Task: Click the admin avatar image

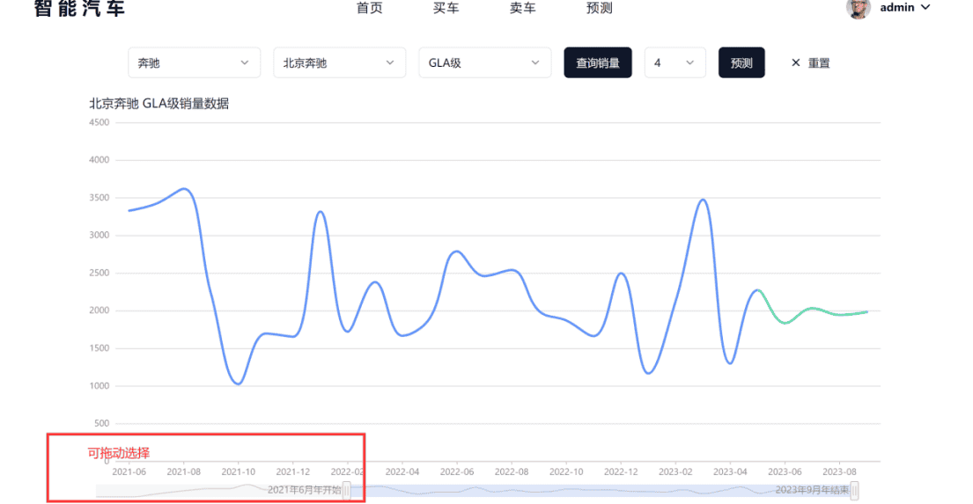Action: [859, 8]
